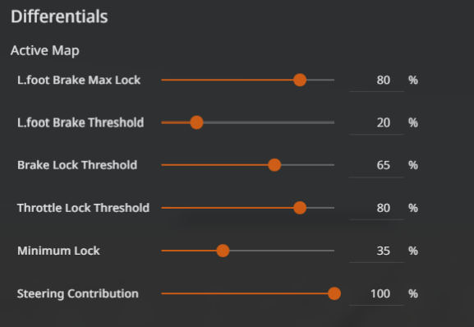Select the L.foot Brake Threshold value field
The width and height of the screenshot is (474, 327).
pyautogui.click(x=376, y=123)
